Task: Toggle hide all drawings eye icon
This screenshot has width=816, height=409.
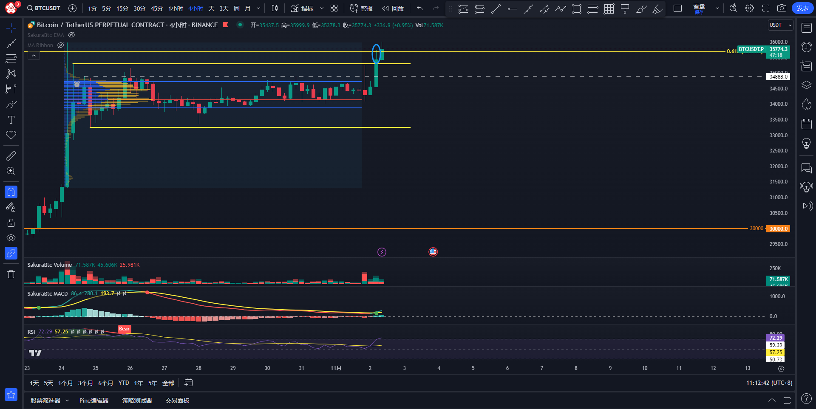Action: (x=11, y=238)
